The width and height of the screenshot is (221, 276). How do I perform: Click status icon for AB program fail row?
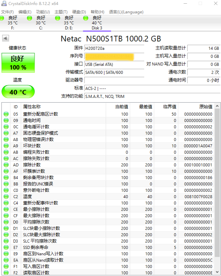[6, 152]
